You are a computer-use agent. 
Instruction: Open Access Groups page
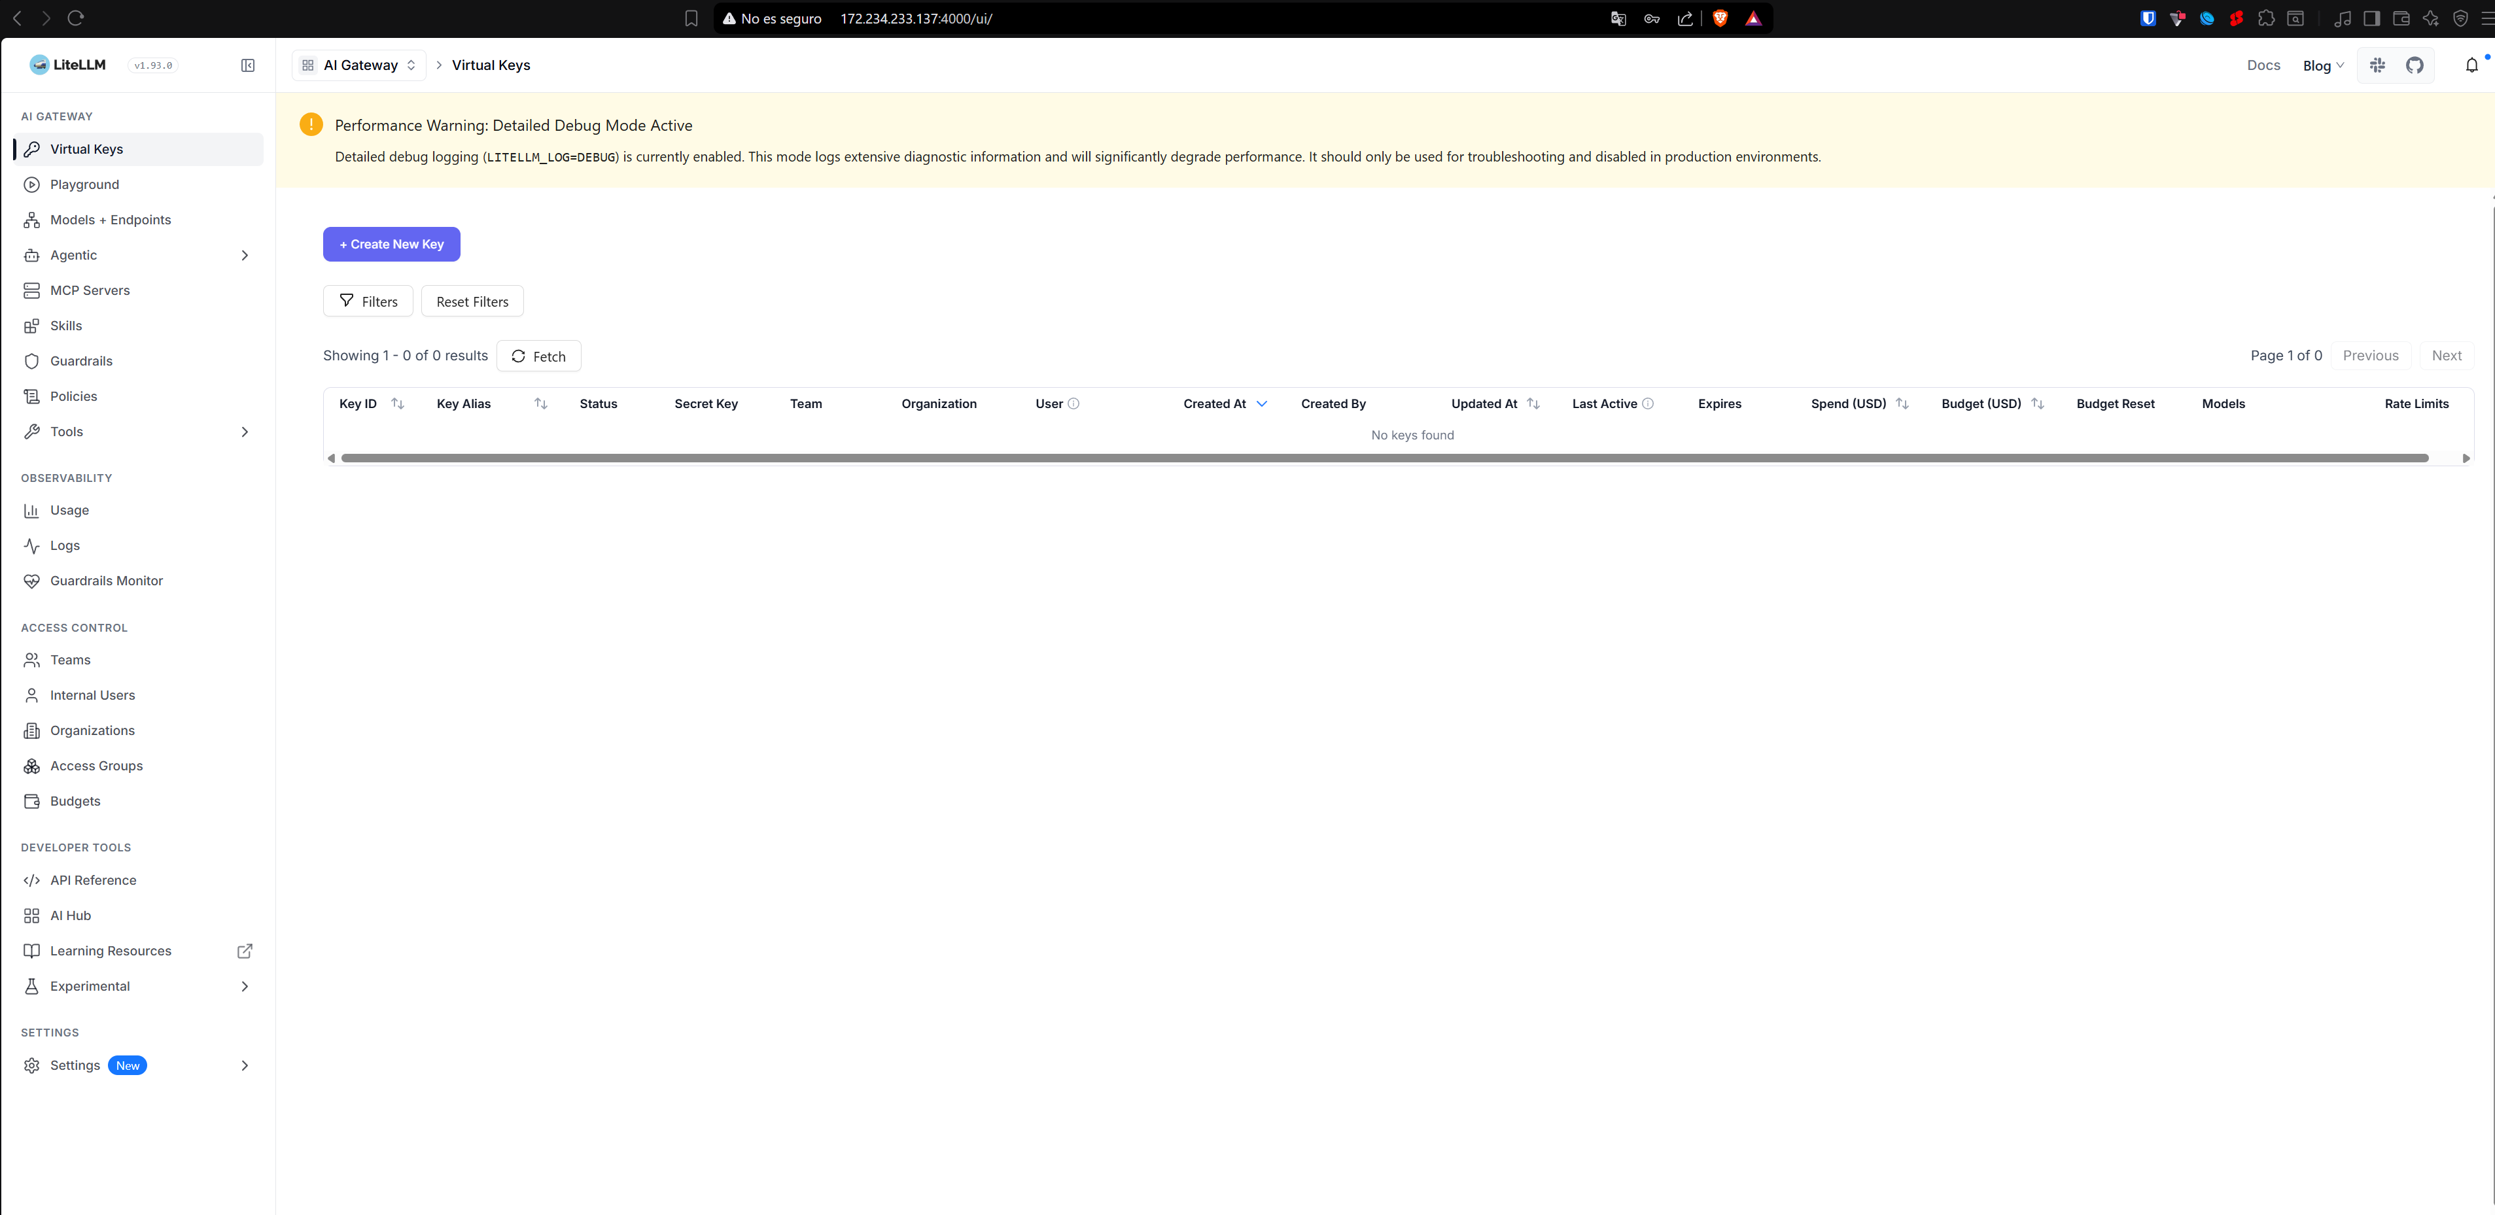pyautogui.click(x=139, y=766)
